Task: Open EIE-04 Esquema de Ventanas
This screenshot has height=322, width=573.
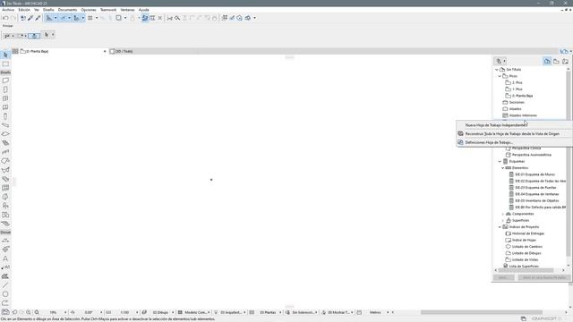Action: click(x=537, y=194)
